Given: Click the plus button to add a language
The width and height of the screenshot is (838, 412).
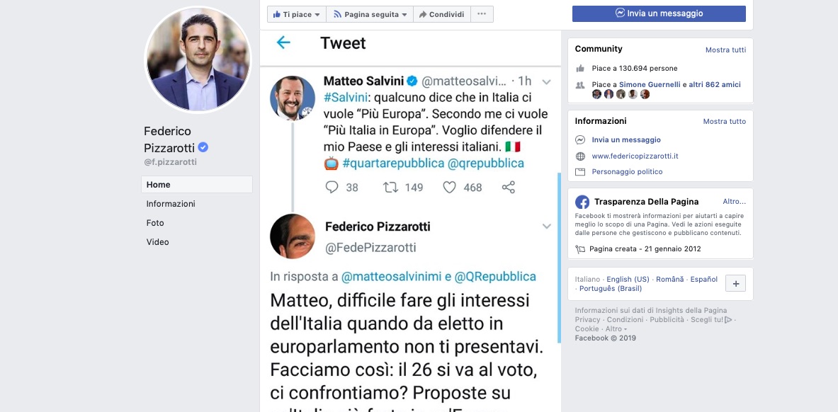Looking at the screenshot, I should (736, 284).
